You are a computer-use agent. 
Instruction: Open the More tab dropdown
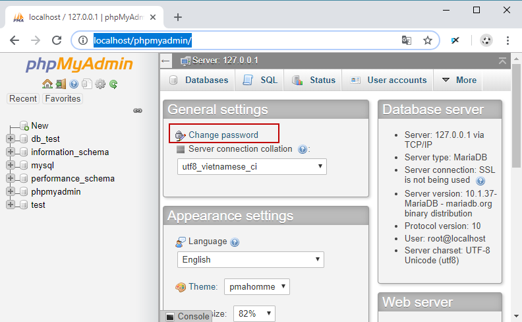[459, 80]
